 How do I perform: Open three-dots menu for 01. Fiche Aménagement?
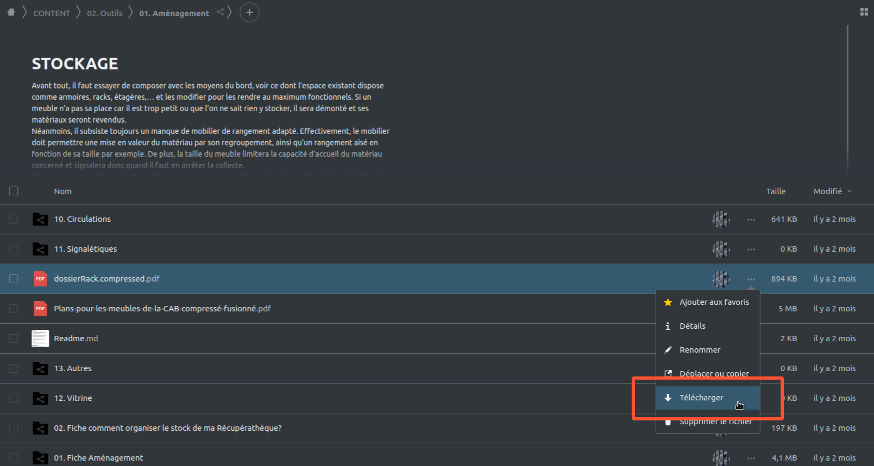tap(751, 458)
